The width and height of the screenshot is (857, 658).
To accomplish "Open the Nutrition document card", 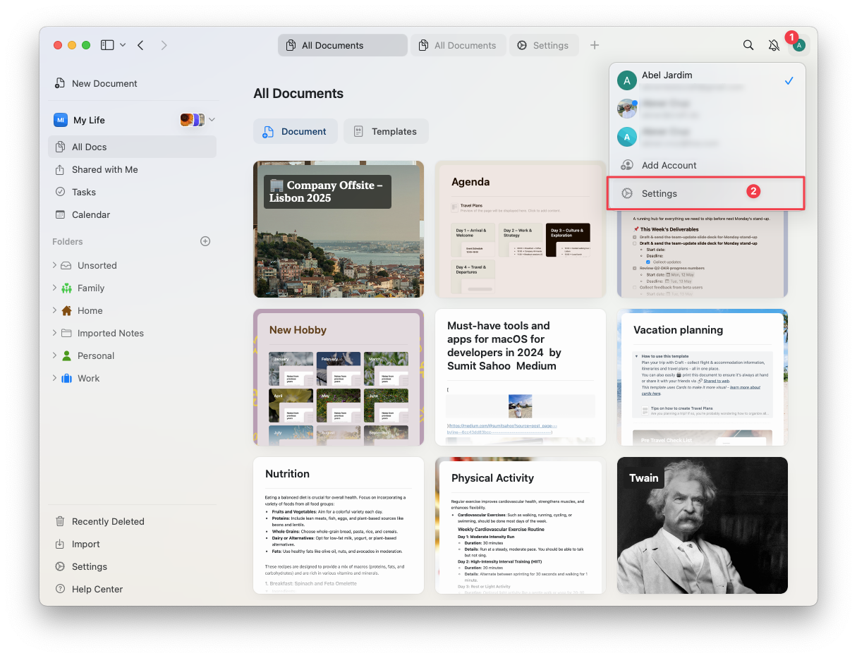I will click(x=339, y=525).
